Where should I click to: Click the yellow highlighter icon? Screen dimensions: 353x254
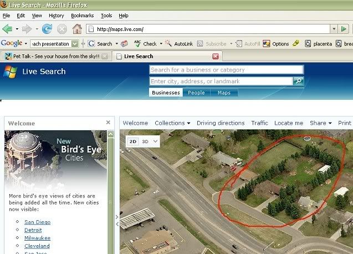296,43
